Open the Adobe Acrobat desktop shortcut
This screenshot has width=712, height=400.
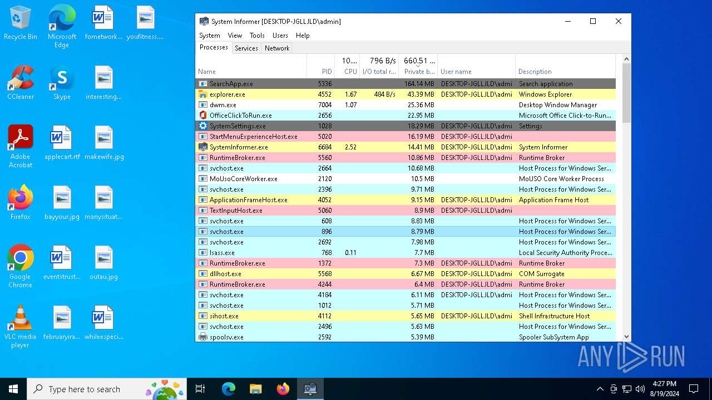(21, 147)
